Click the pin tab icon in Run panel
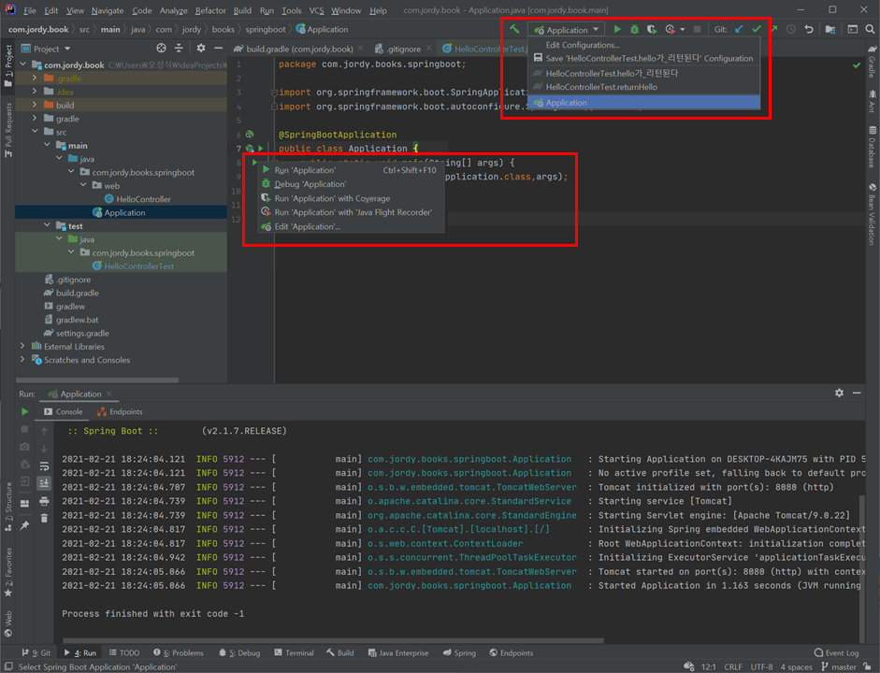Screen dimensions: 880x673 pos(24,525)
